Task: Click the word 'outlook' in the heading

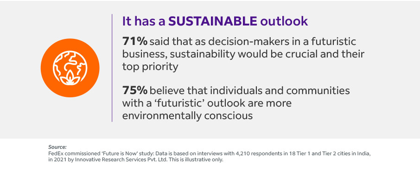Action: point(284,21)
